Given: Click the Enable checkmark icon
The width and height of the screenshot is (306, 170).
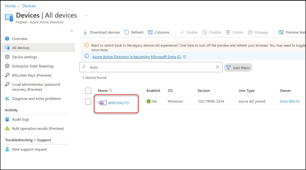Looking at the screenshot, I should click(182, 32).
